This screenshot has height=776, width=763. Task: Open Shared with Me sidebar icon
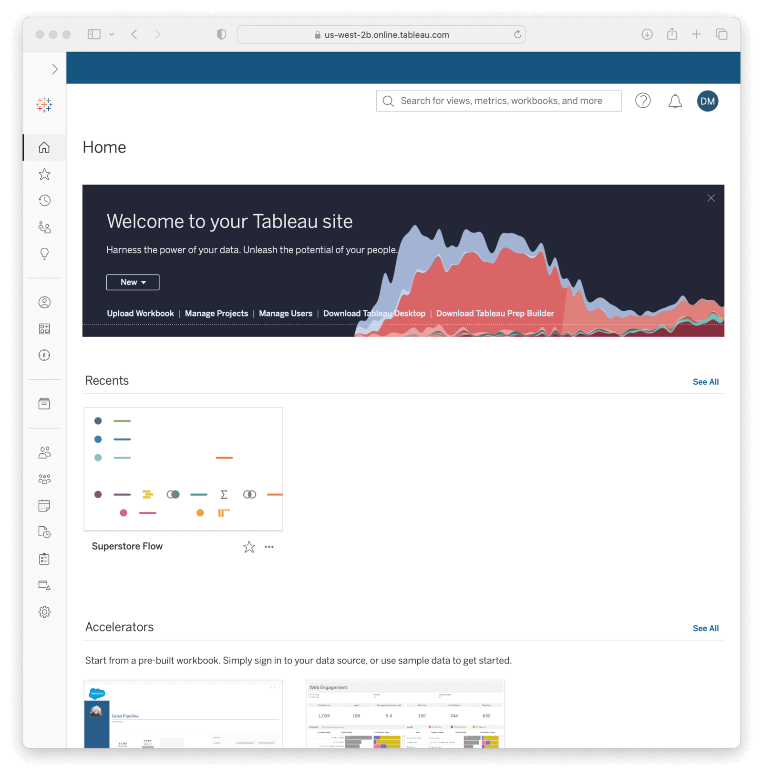pos(44,227)
